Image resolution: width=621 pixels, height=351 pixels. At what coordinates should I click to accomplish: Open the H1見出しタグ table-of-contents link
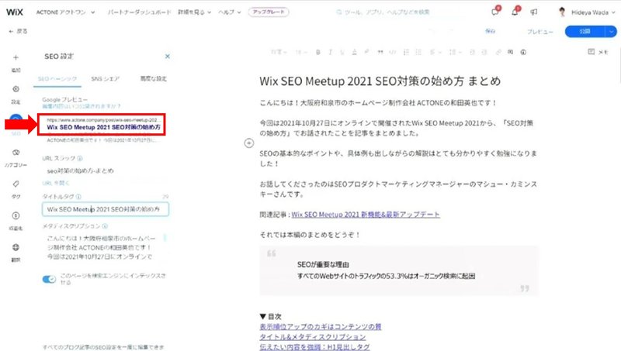pos(314,347)
